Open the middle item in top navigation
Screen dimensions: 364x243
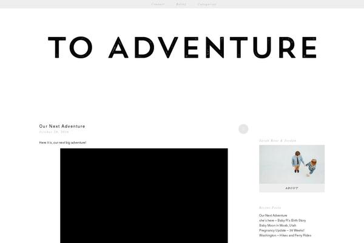181,4
